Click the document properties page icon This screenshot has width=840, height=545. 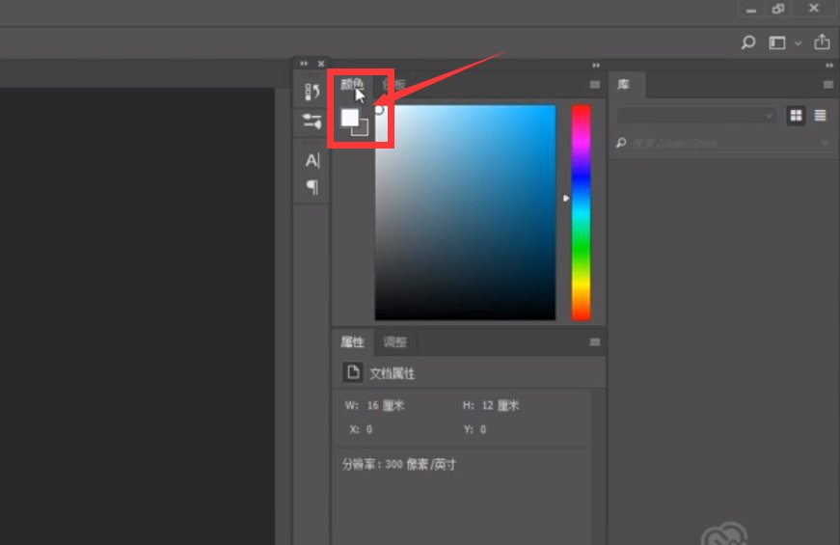(353, 373)
